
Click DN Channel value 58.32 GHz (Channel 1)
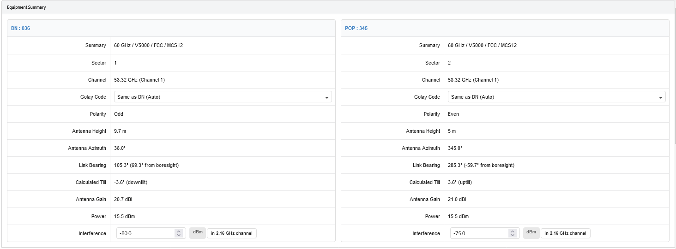pyautogui.click(x=139, y=80)
